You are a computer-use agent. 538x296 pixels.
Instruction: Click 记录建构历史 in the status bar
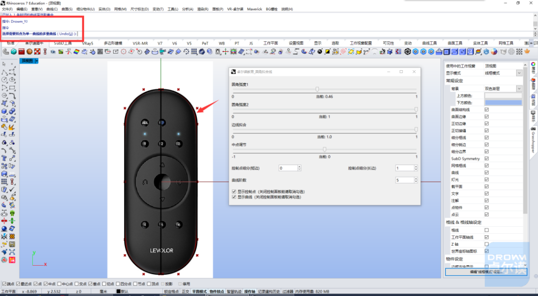[x=269, y=292]
